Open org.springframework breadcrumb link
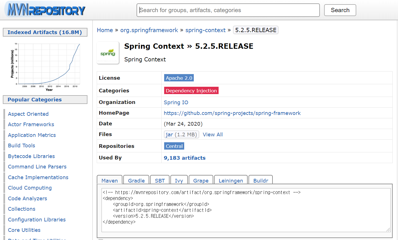398x240 pixels. 149,30
